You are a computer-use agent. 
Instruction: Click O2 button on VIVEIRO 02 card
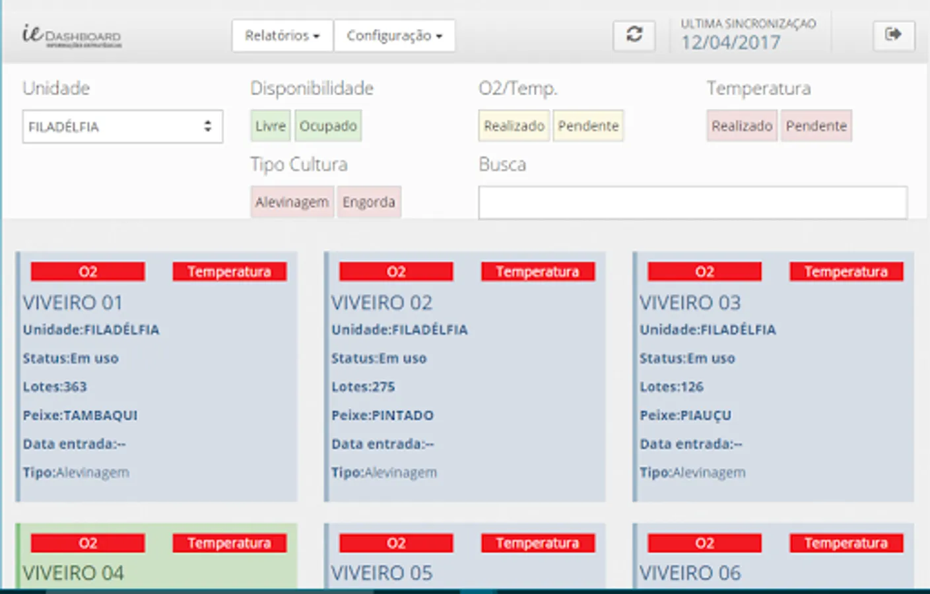(396, 272)
